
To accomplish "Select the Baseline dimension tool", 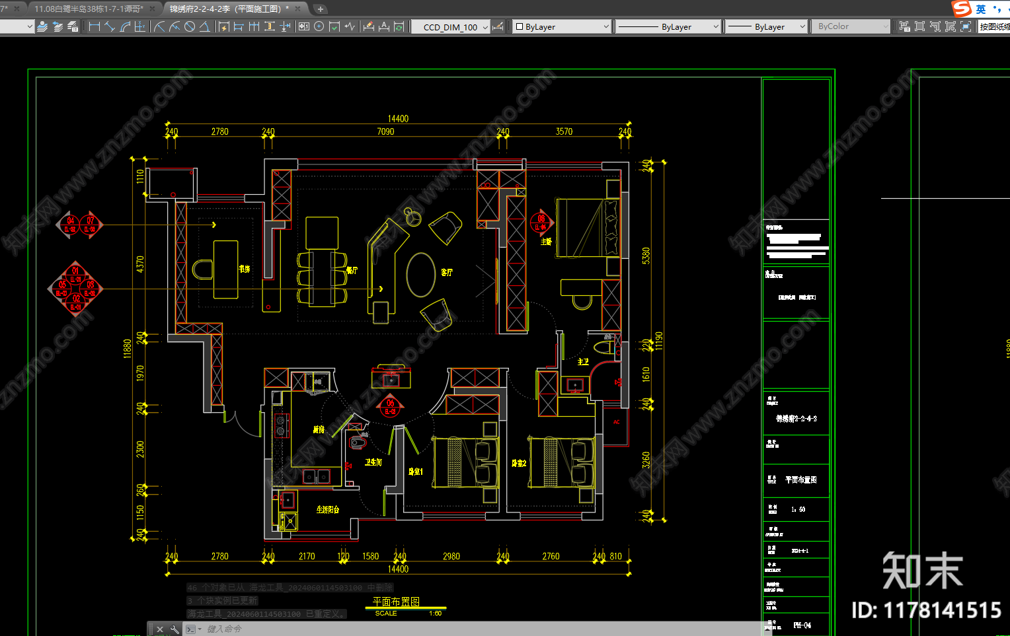I will 239,26.
